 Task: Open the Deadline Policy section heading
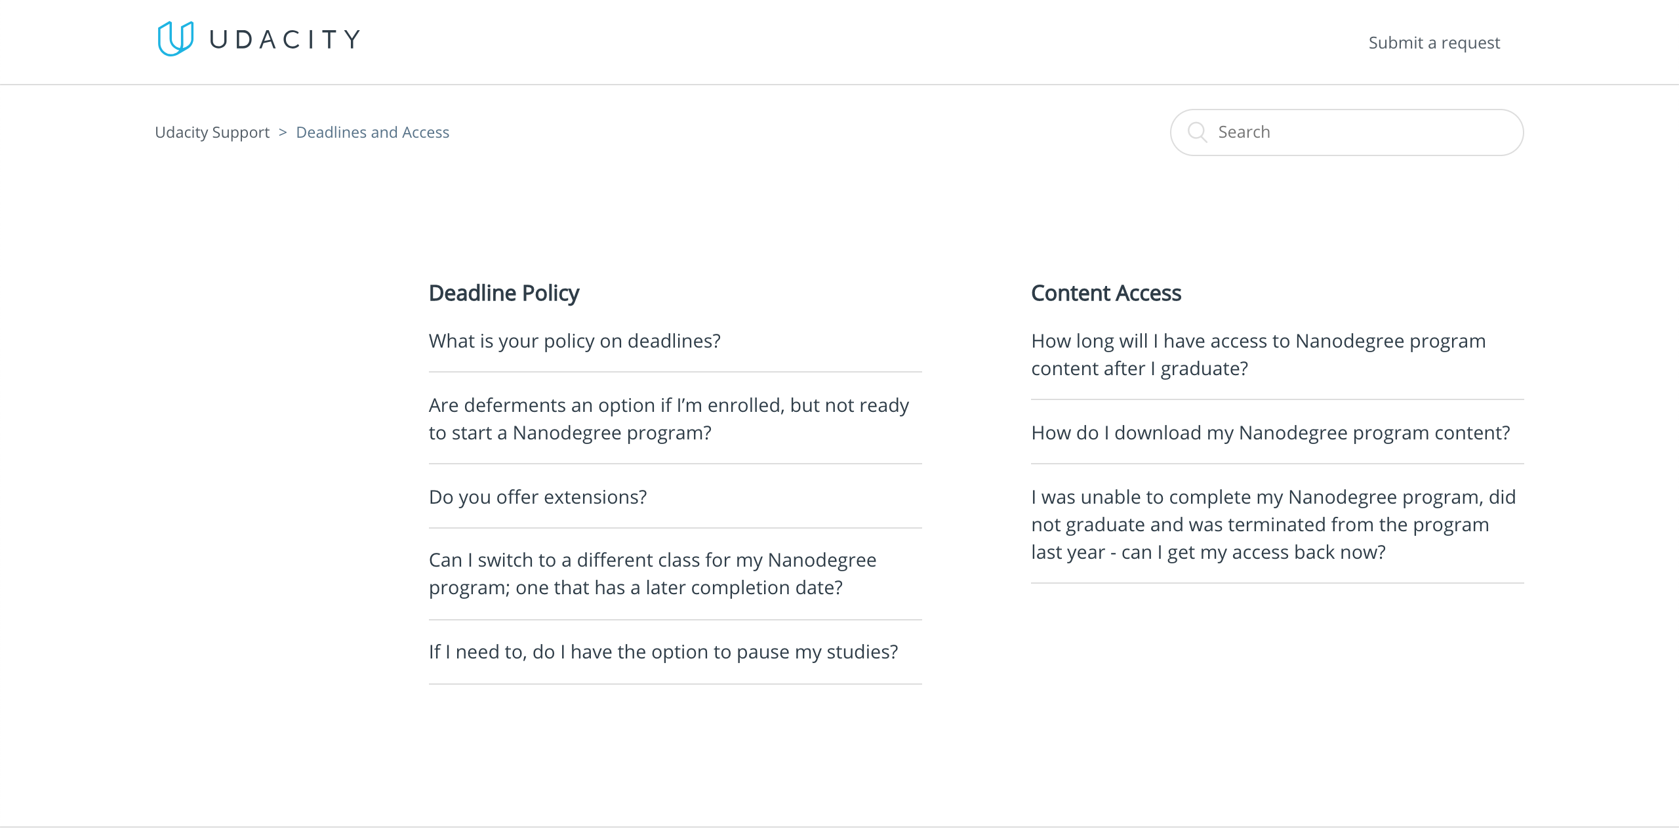pyautogui.click(x=504, y=293)
